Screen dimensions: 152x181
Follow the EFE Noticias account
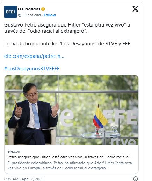[x=50, y=15]
